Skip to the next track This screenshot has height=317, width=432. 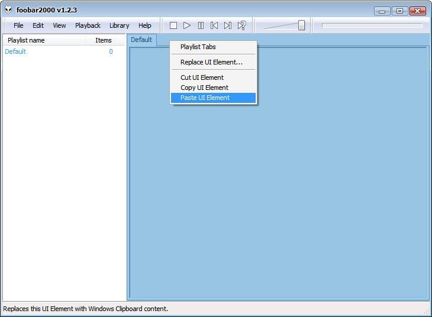[228, 25]
